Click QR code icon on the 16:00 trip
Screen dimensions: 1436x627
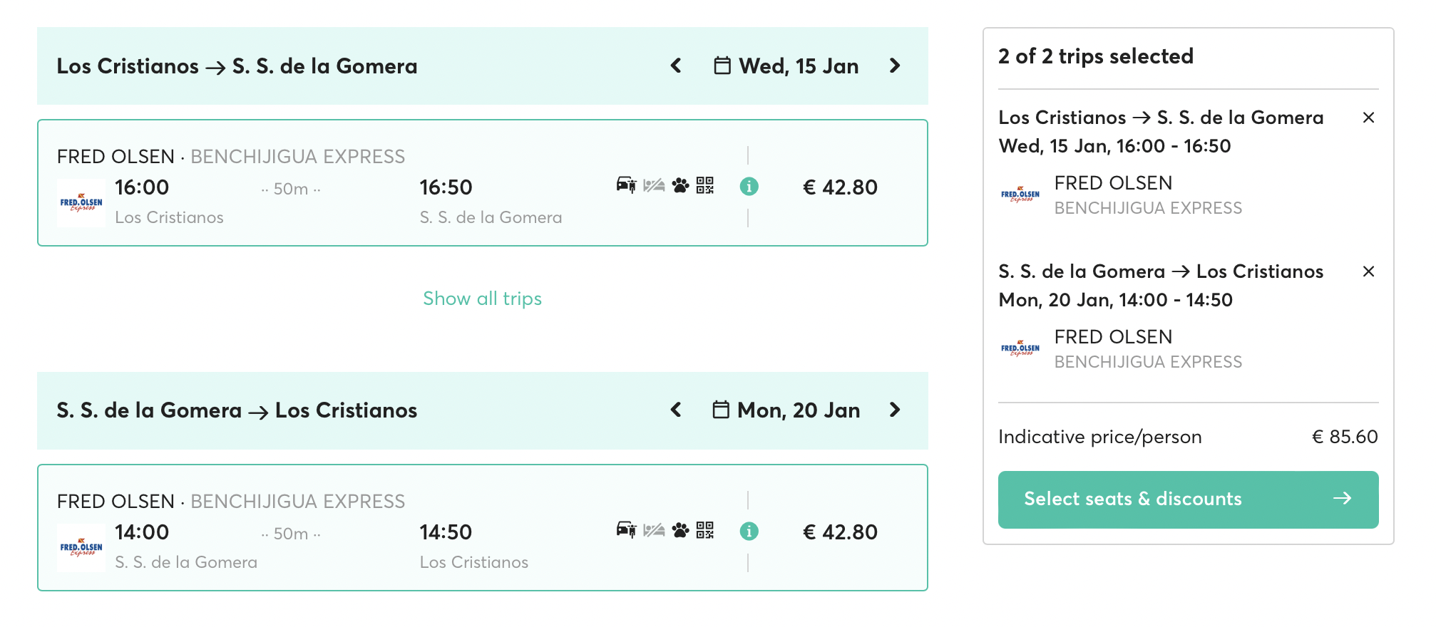pyautogui.click(x=705, y=185)
